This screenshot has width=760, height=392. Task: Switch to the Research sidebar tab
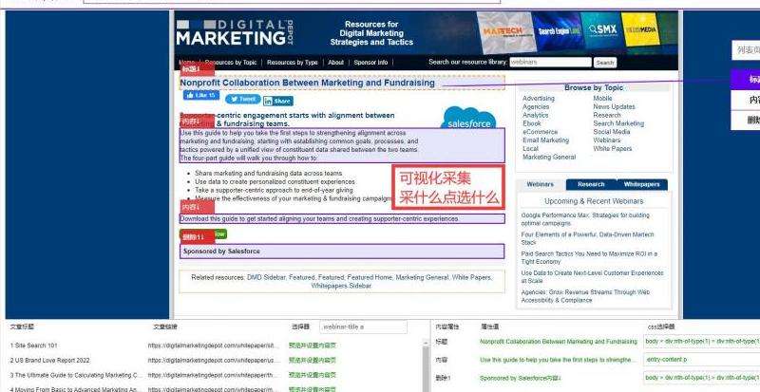(591, 185)
